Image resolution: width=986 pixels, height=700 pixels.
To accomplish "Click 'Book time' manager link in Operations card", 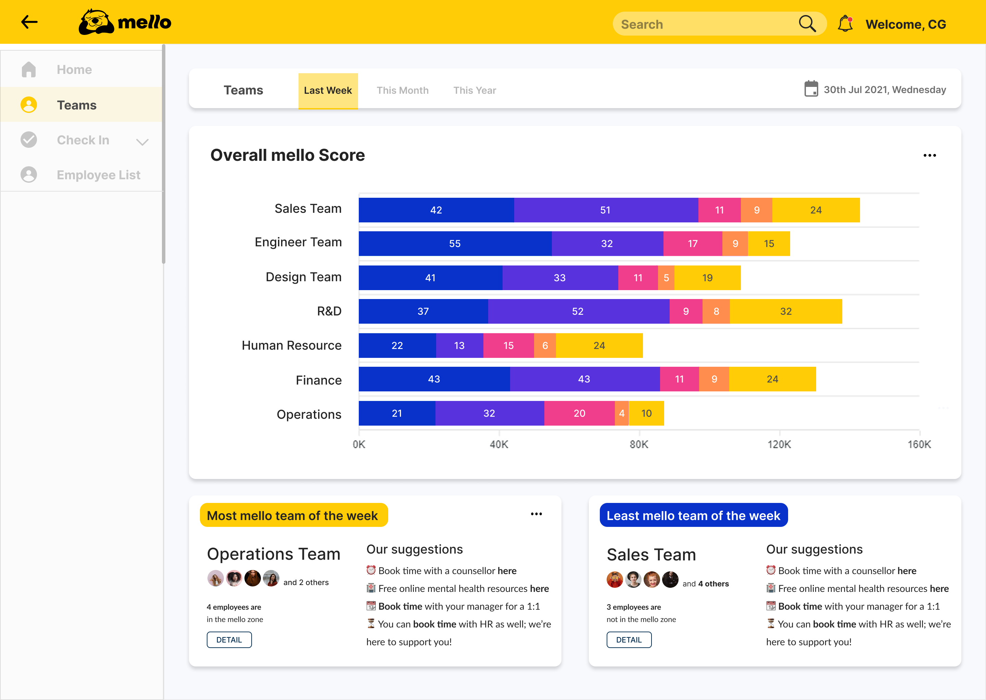I will click(x=400, y=606).
